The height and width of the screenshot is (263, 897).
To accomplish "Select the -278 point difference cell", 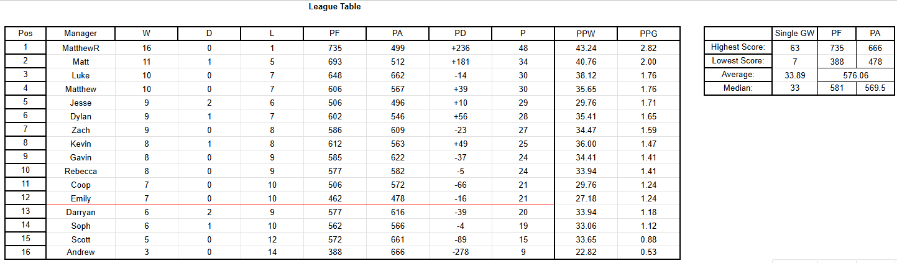I will click(x=460, y=252).
